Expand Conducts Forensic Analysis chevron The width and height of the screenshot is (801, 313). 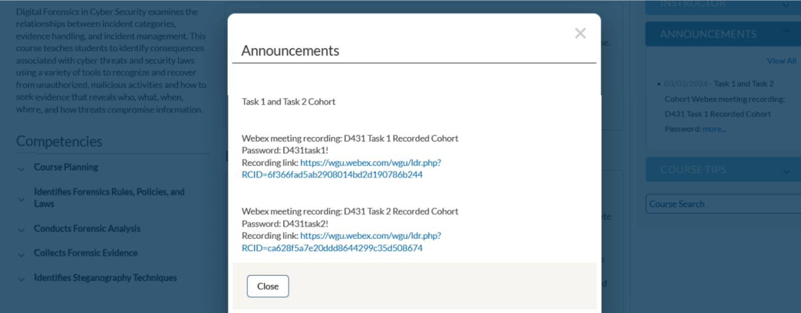pyautogui.click(x=21, y=230)
